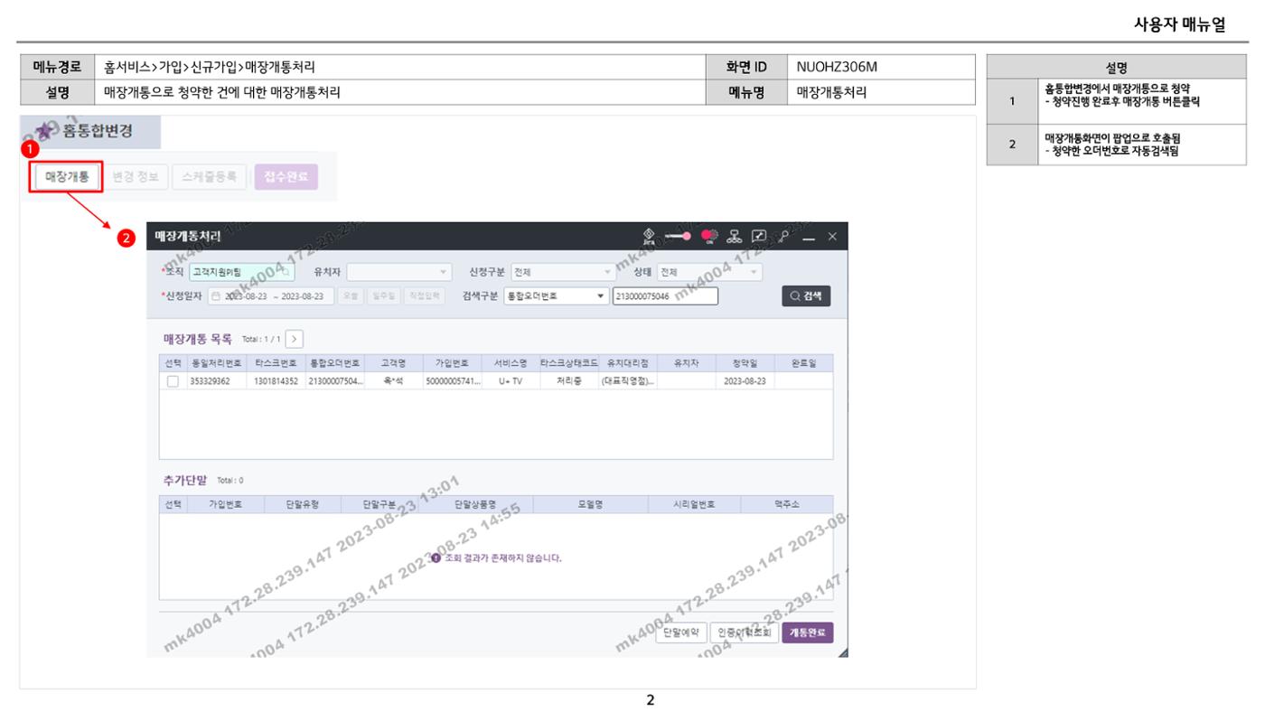Open the calendar icon in 신청일자 field

[215, 296]
